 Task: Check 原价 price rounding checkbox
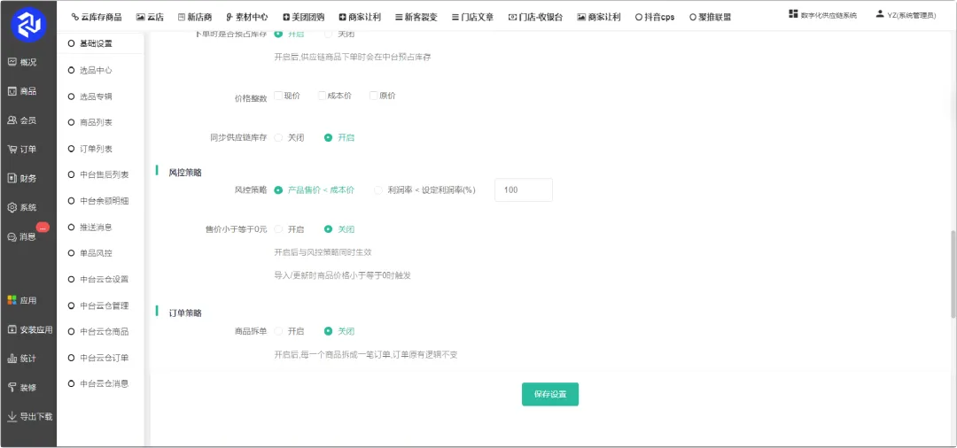[374, 96]
